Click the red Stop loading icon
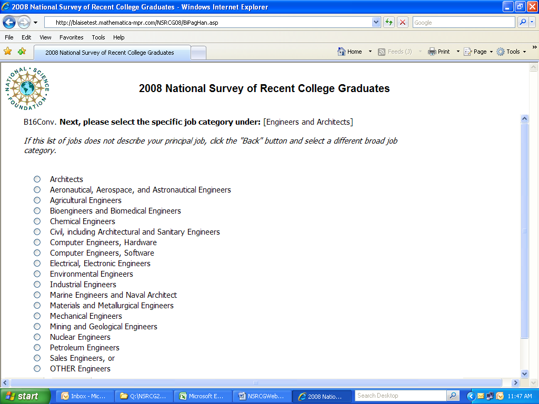 (x=403, y=23)
